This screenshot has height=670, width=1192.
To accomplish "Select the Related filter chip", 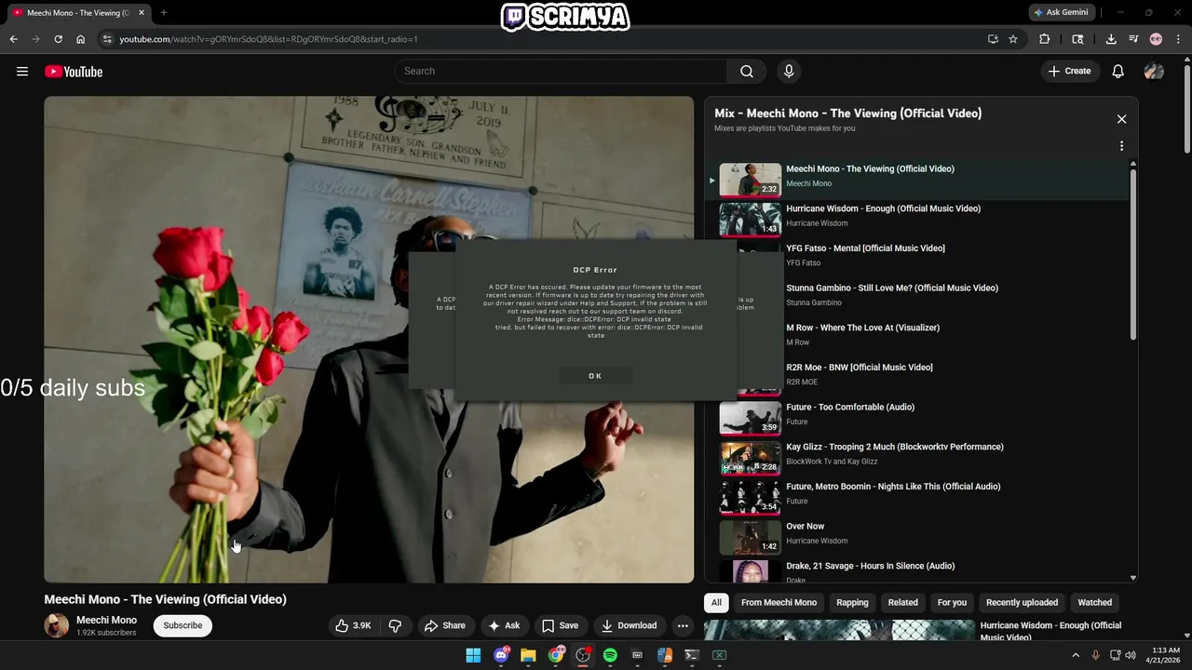I will click(x=902, y=602).
